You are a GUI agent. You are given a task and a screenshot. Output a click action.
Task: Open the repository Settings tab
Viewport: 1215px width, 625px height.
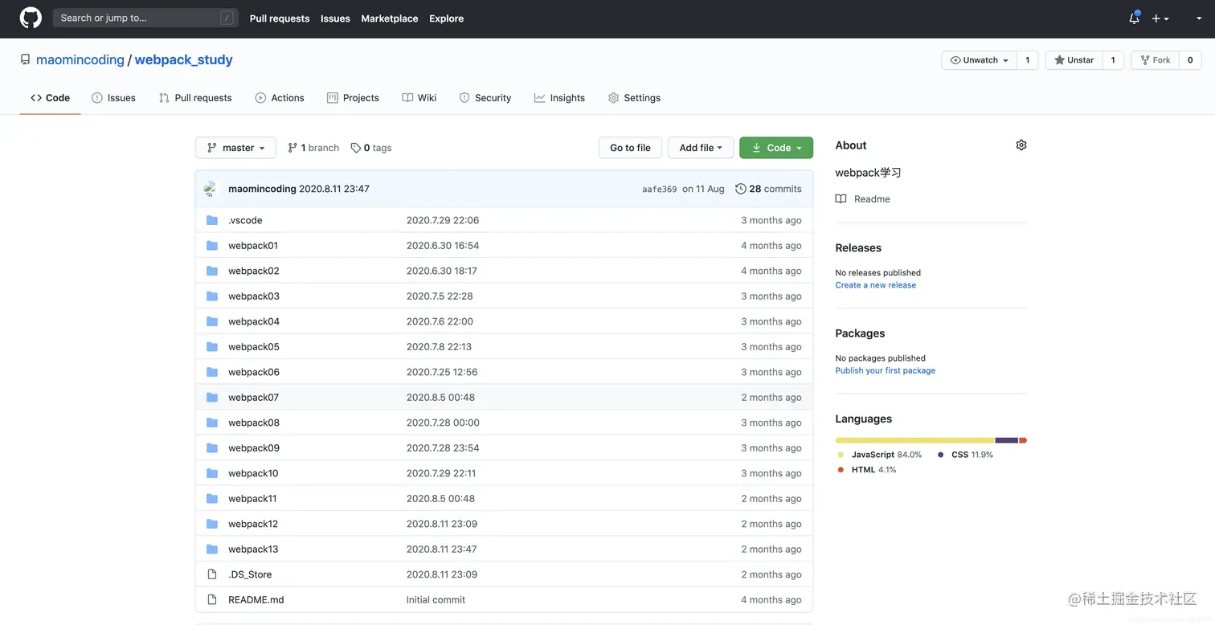pos(634,98)
